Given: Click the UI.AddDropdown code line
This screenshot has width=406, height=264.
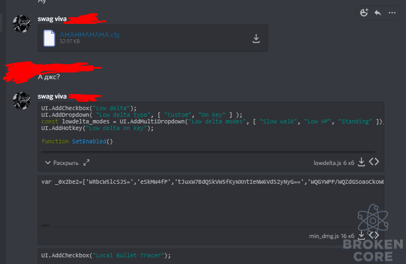Looking at the screenshot, I should (x=142, y=115).
